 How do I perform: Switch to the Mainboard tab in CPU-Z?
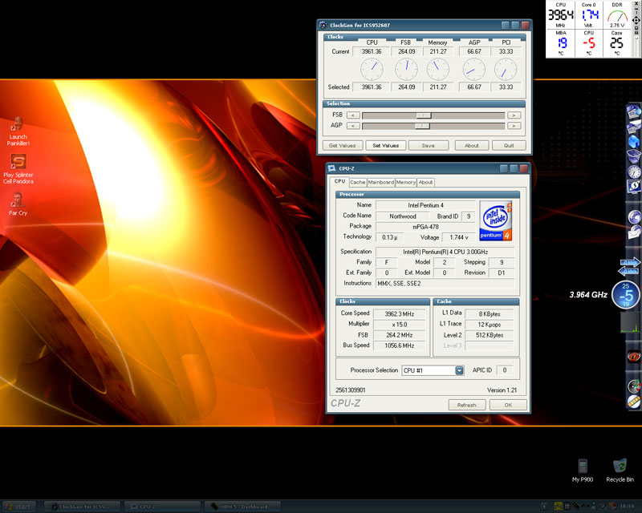pos(380,182)
